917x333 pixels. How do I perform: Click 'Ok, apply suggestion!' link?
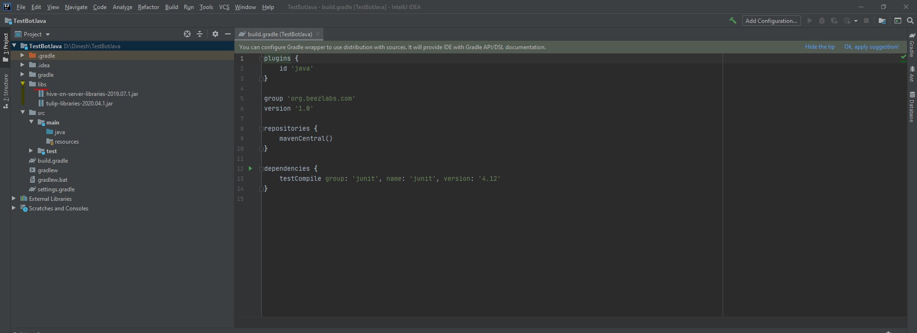tap(871, 47)
